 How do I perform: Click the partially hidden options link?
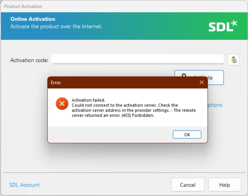coord(215,105)
